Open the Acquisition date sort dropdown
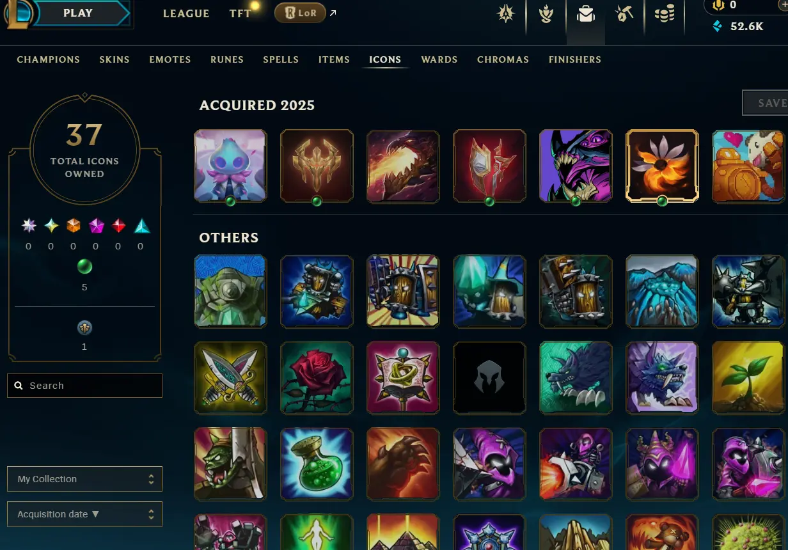Viewport: 788px width, 550px height. [84, 514]
